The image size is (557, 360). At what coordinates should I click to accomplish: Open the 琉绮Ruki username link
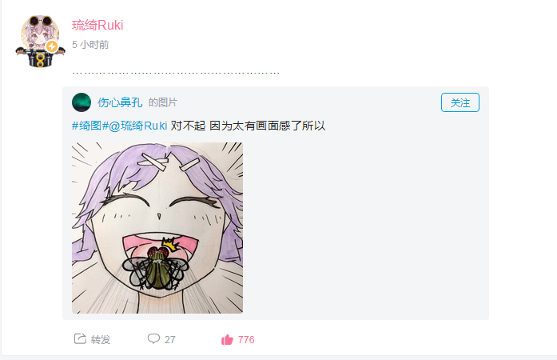click(97, 26)
